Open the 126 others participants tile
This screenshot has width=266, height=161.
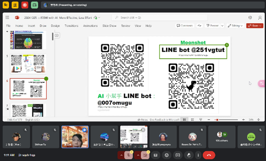click(222, 137)
